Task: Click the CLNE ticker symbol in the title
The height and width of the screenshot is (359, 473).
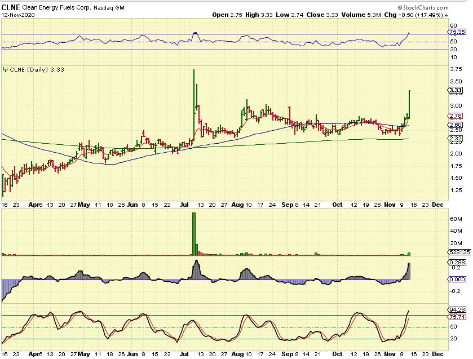Action: pyautogui.click(x=11, y=7)
